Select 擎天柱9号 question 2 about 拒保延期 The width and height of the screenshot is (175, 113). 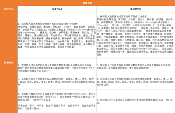pyautogui.click(x=136, y=66)
